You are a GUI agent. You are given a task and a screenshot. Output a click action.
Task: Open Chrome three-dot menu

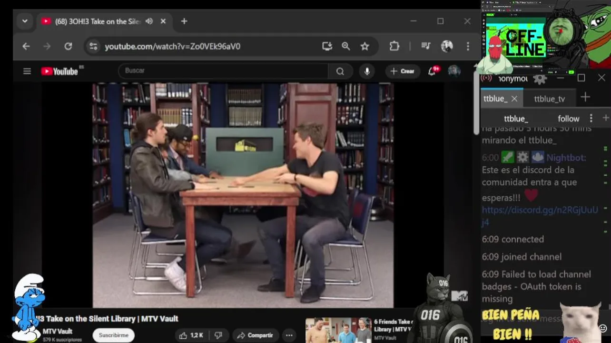pyautogui.click(x=468, y=46)
